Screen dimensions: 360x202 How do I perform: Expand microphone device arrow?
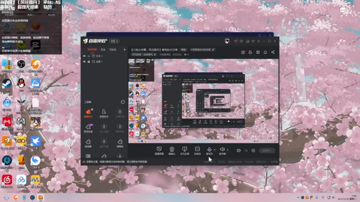[x=215, y=150]
